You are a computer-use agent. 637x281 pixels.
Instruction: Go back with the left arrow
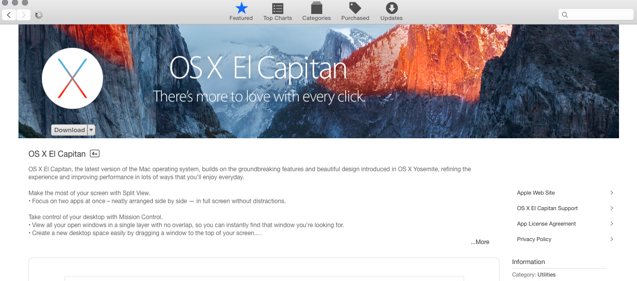9,15
